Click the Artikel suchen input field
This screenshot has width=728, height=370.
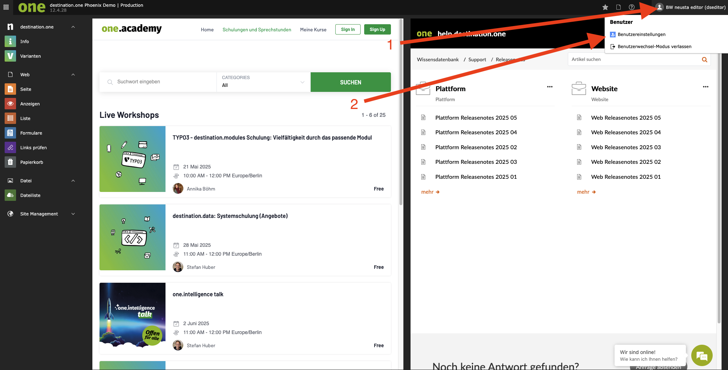tap(634, 59)
